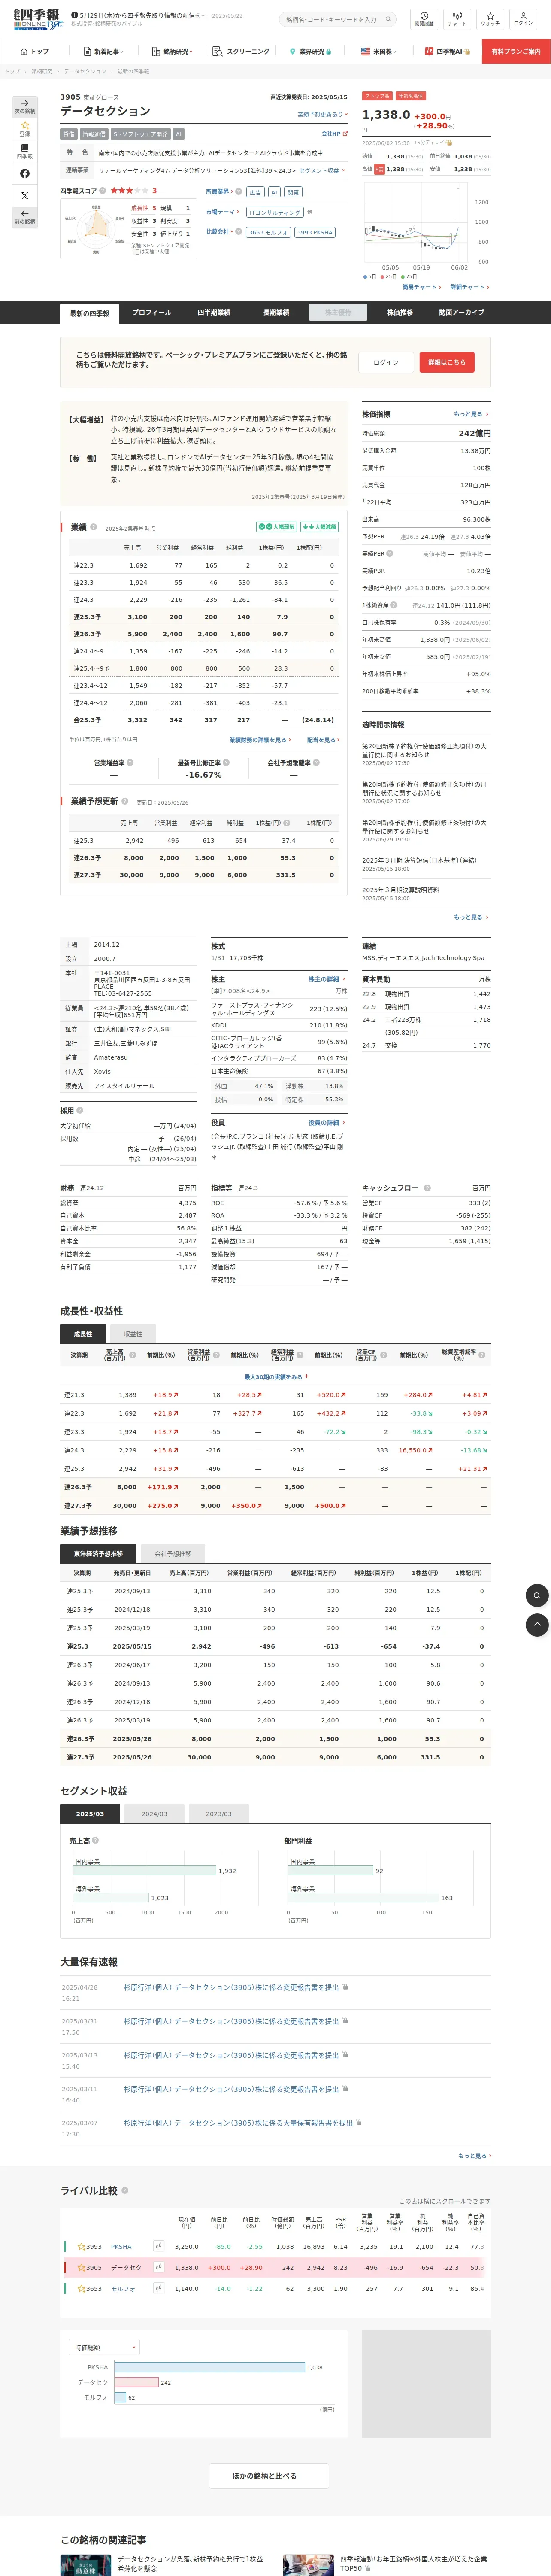Click help icon next to 四季報スコア
The width and height of the screenshot is (551, 2576).
coord(103,190)
